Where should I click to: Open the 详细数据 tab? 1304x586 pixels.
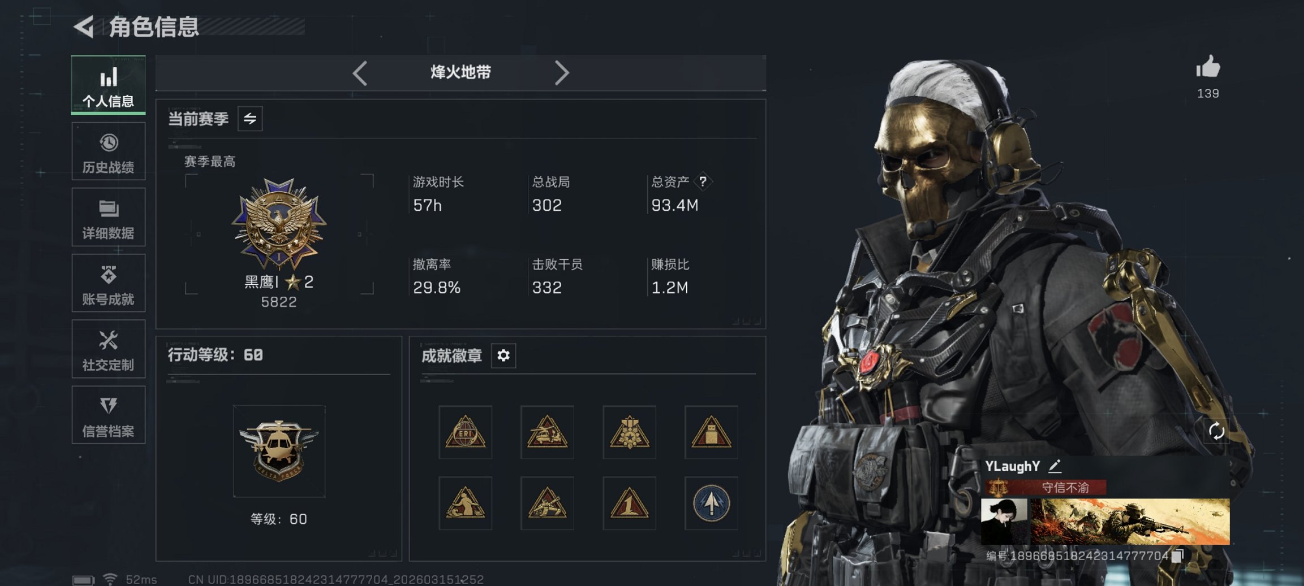point(108,218)
